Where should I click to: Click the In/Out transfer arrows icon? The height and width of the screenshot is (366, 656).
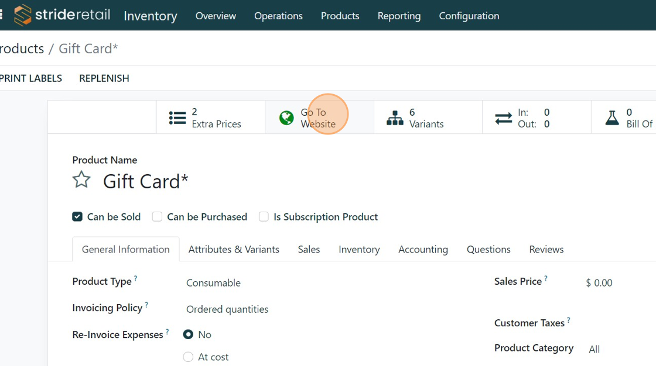(x=504, y=118)
